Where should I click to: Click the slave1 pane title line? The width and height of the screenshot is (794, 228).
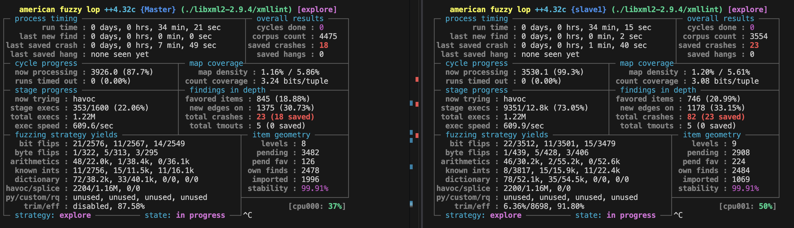coord(608,10)
